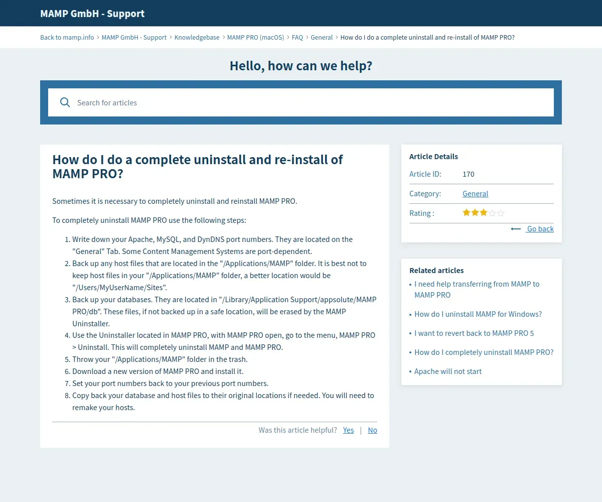Image resolution: width=602 pixels, height=502 pixels.
Task: Click 'Sometimes it is necessary' intro sentence
Action: [x=175, y=201]
